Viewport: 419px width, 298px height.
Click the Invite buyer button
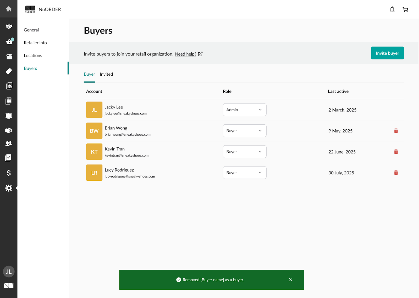pyautogui.click(x=387, y=53)
